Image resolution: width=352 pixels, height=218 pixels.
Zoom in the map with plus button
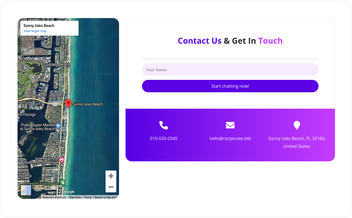pyautogui.click(x=111, y=176)
